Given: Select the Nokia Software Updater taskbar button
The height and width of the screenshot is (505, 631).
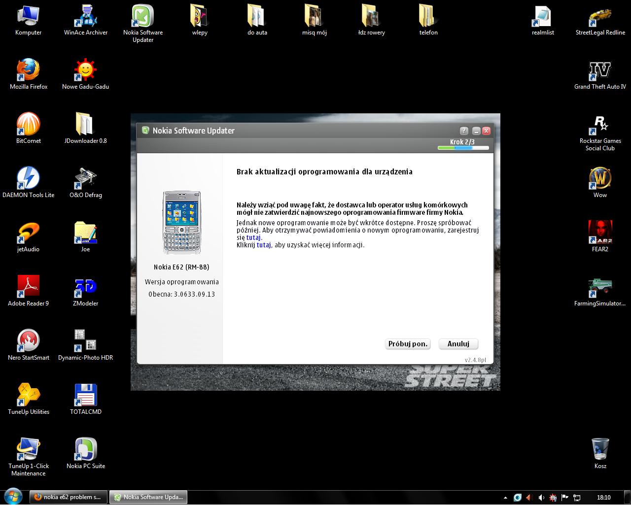Looking at the screenshot, I should pos(148,497).
